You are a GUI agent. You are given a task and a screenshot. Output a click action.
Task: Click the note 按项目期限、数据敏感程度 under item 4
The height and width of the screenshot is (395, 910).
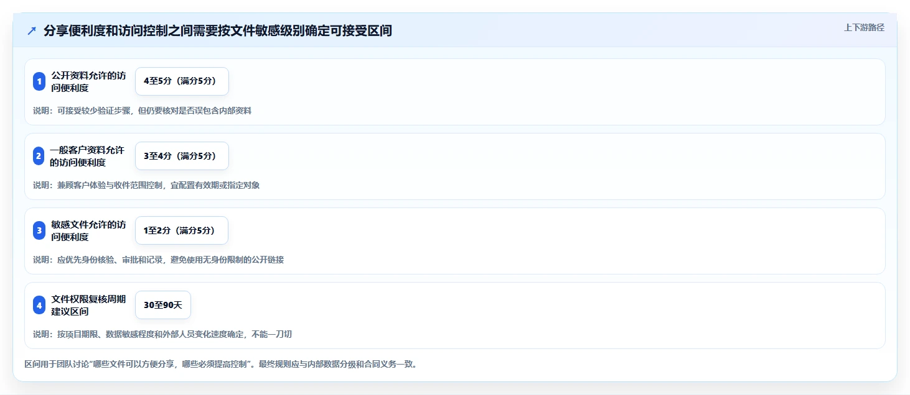(162, 334)
